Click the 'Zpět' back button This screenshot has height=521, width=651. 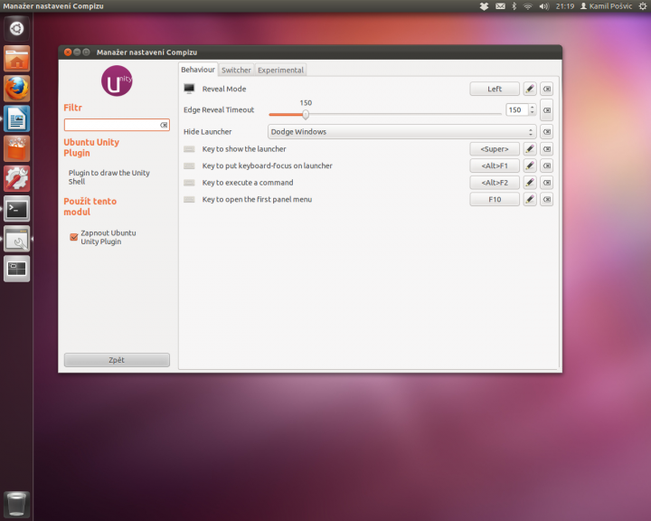[x=117, y=360]
